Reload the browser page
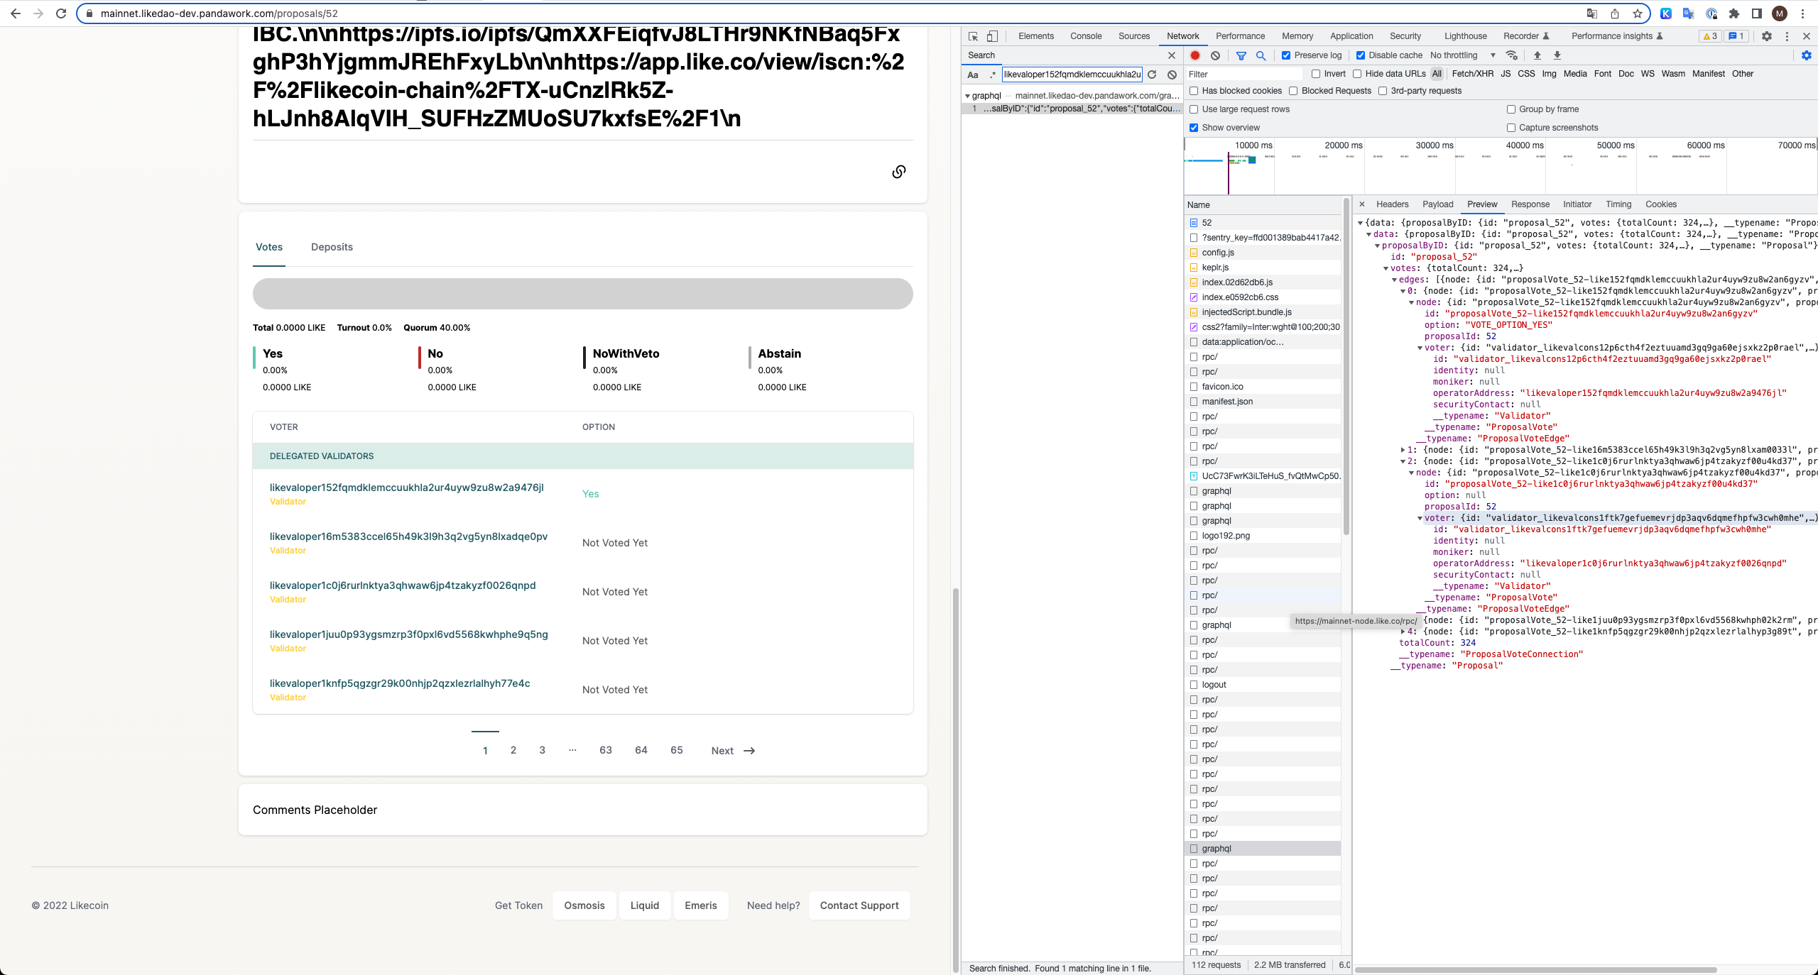 pos(61,13)
